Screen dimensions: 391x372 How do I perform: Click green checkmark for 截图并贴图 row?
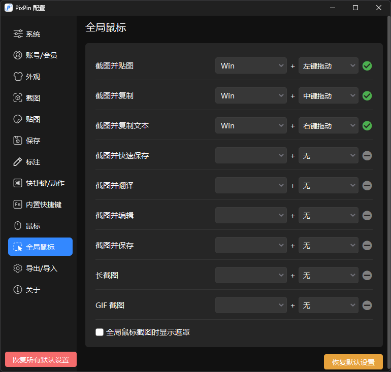(367, 66)
